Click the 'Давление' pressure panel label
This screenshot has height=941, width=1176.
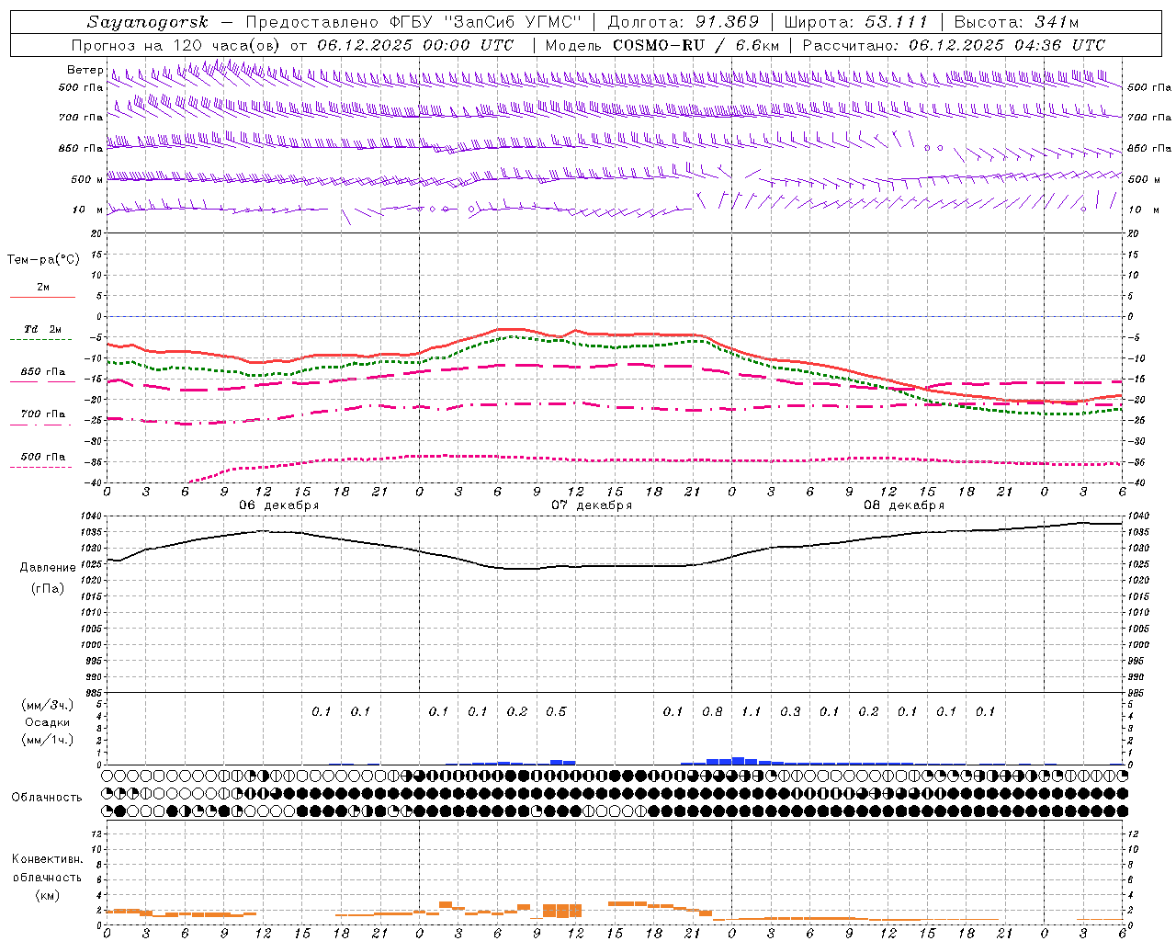point(48,568)
